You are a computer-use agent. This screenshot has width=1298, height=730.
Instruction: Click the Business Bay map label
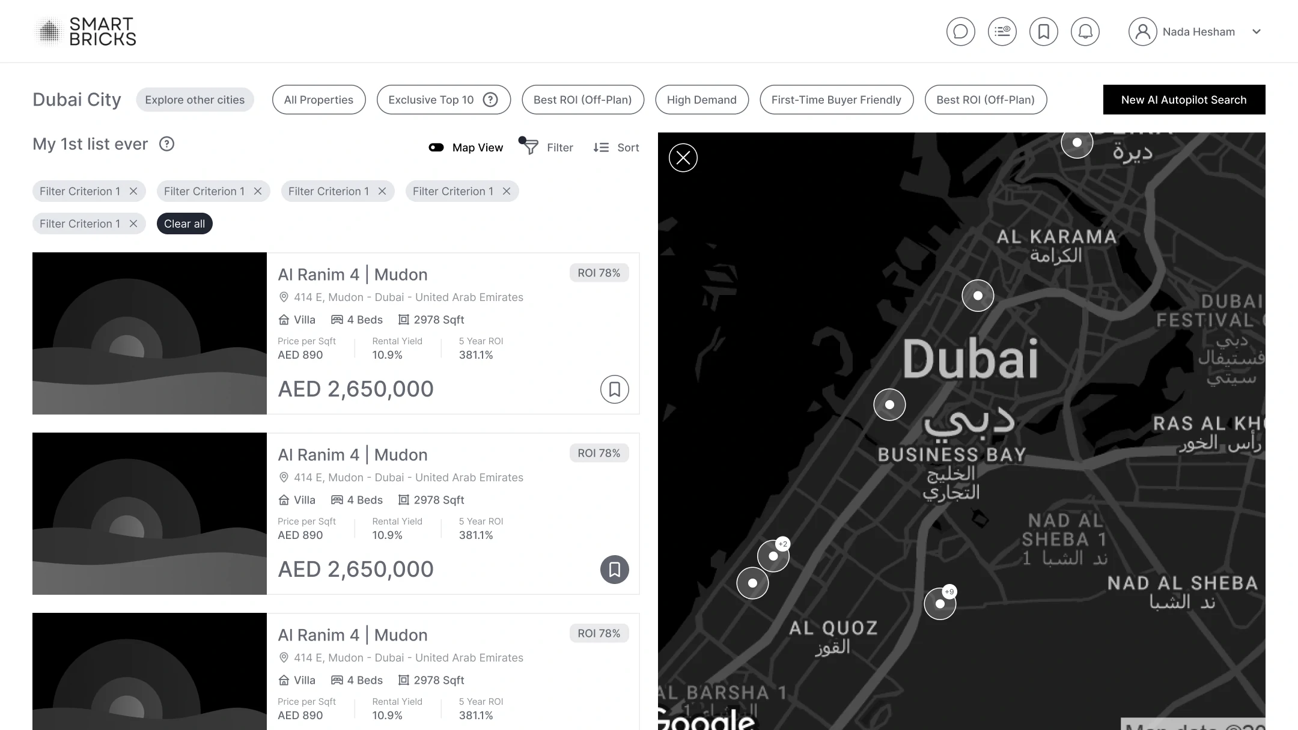pyautogui.click(x=952, y=455)
